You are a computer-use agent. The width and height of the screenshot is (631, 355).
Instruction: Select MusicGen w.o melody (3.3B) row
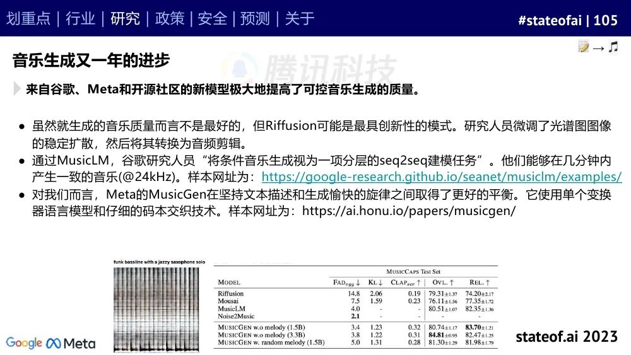[x=356, y=335]
